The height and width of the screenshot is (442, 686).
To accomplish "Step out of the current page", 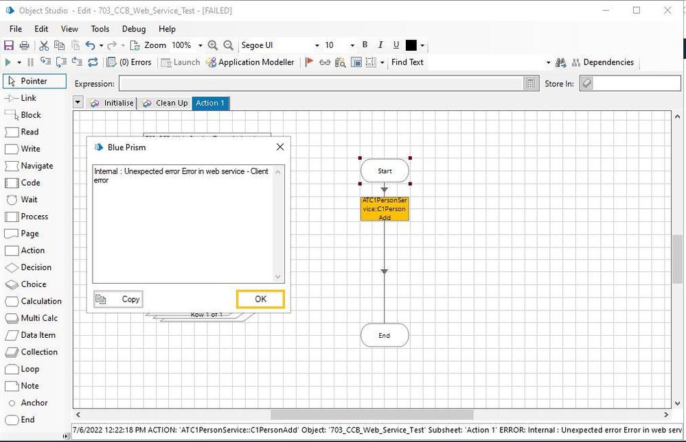I will (77, 62).
